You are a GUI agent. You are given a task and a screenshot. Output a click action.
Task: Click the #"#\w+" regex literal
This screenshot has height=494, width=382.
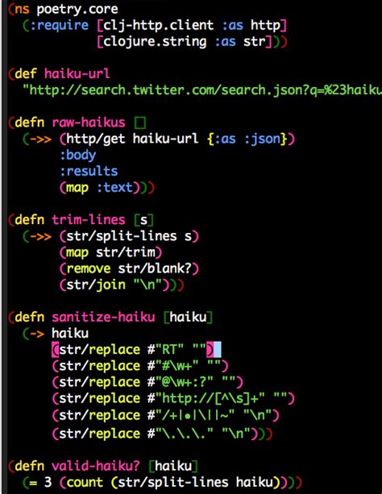pyautogui.click(x=172, y=366)
